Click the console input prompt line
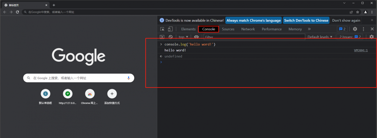Image resolution: width=377 pixels, height=138 pixels. point(267,62)
